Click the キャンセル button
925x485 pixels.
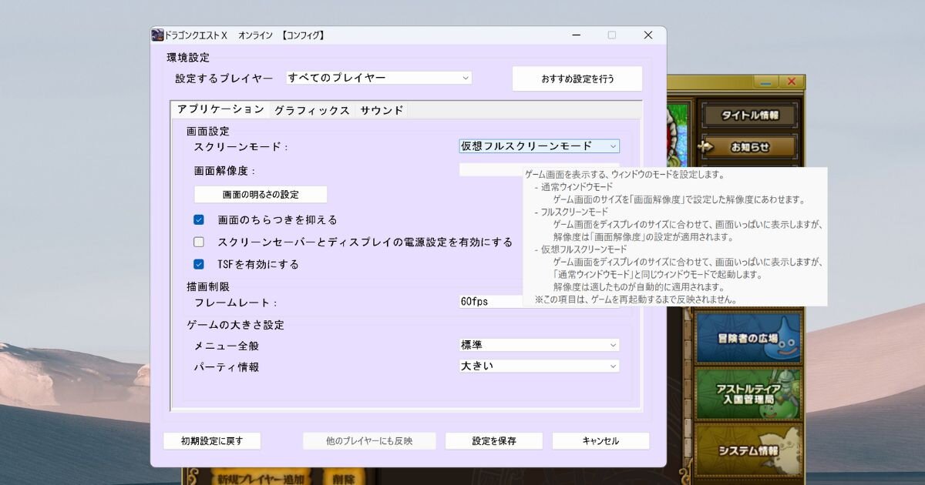click(600, 441)
